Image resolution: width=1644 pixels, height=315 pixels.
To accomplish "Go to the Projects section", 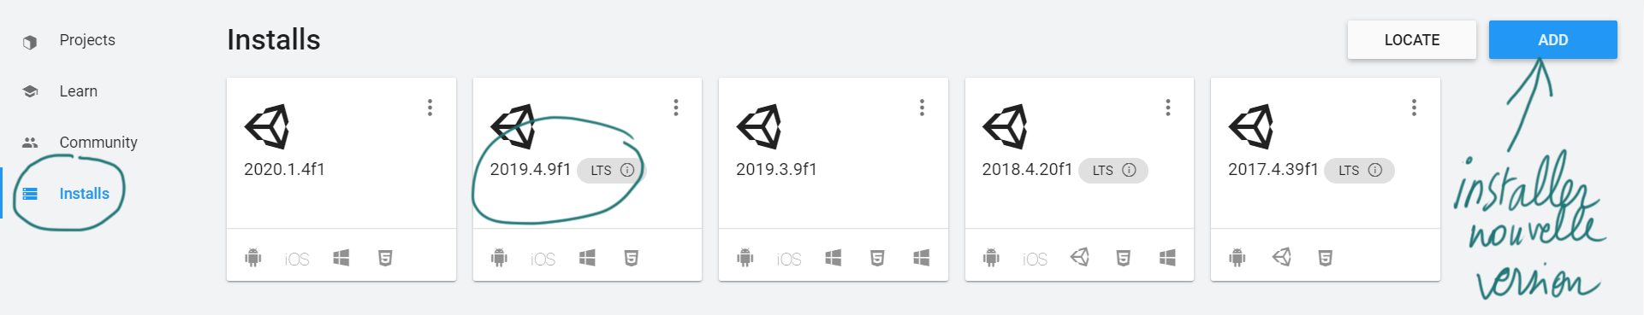I will point(86,40).
